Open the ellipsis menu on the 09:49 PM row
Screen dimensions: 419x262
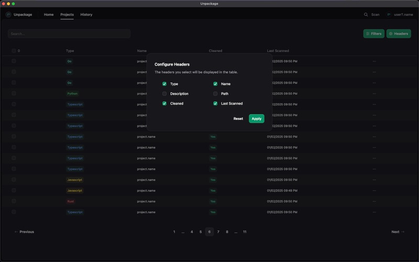coord(374,191)
